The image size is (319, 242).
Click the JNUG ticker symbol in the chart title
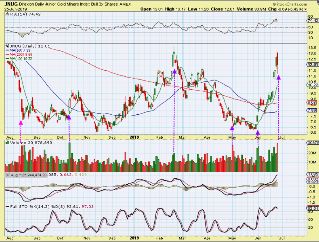coord(11,4)
